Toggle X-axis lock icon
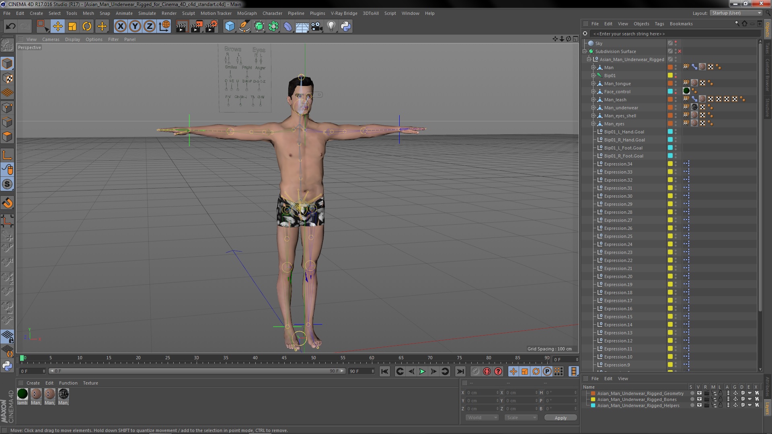The height and width of the screenshot is (434, 772). tap(120, 27)
